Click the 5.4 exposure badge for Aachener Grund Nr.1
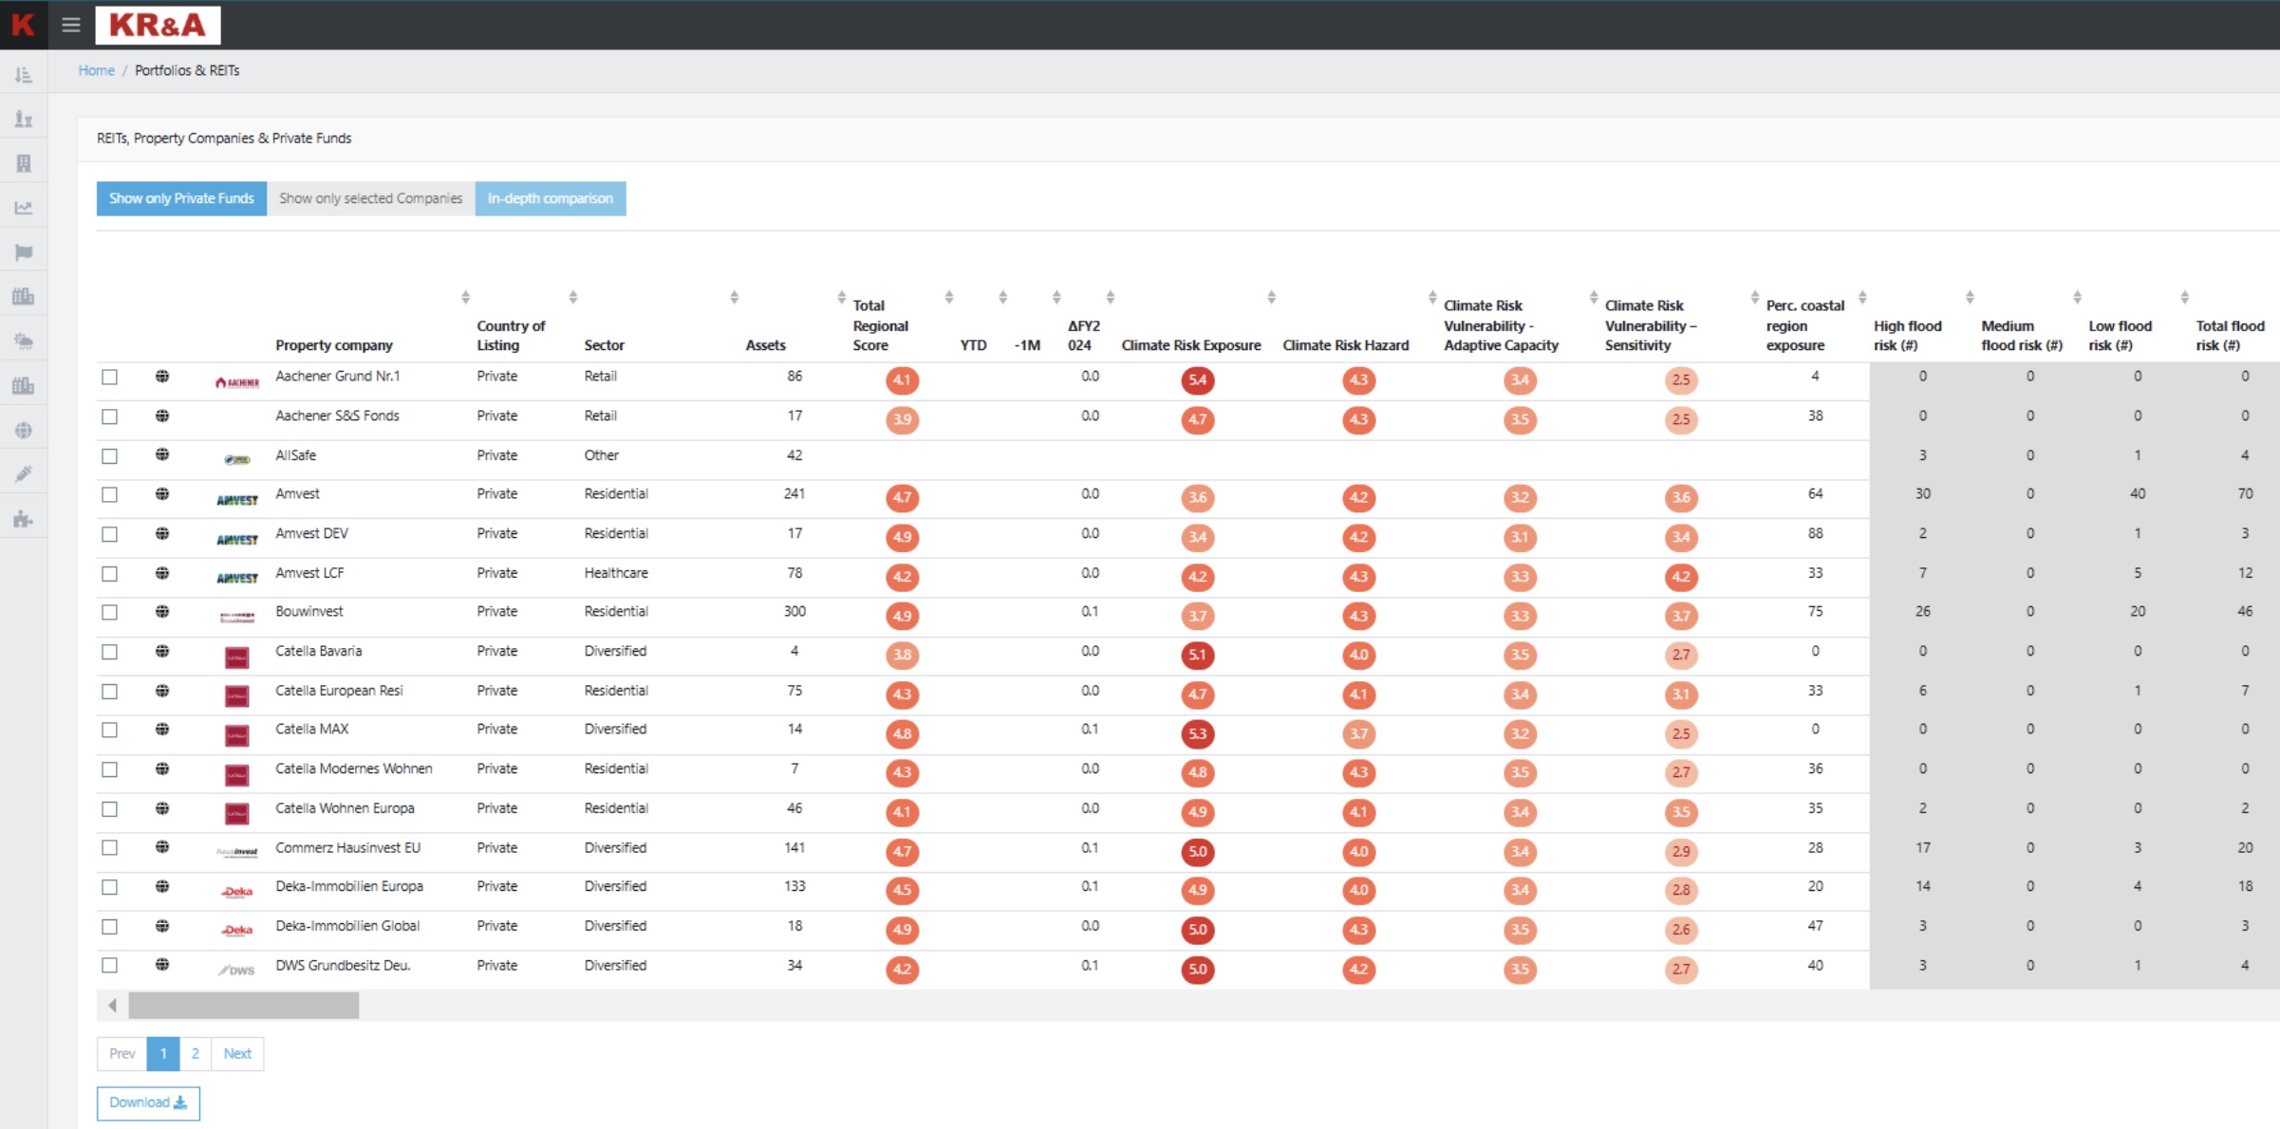 tap(1198, 380)
